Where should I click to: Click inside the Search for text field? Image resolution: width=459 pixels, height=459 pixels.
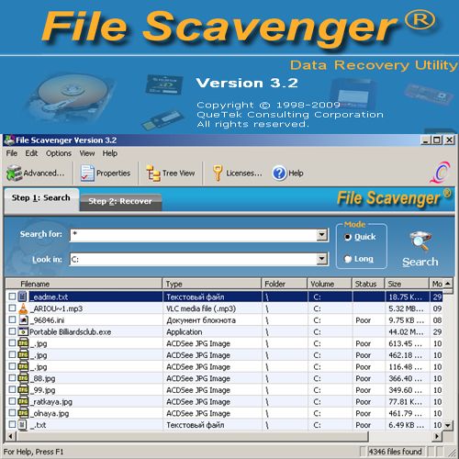[194, 235]
